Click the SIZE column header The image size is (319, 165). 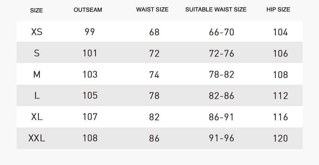click(36, 10)
